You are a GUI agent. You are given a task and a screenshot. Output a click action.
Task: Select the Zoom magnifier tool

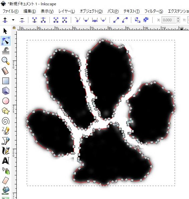[x=6, y=61]
